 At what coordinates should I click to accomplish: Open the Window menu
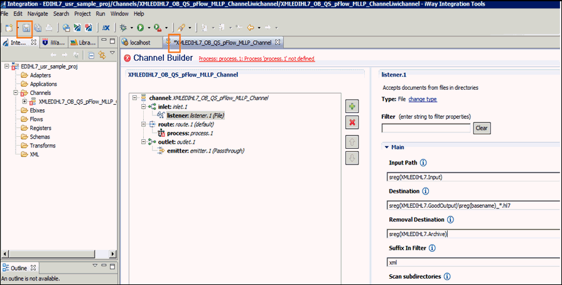pos(119,14)
